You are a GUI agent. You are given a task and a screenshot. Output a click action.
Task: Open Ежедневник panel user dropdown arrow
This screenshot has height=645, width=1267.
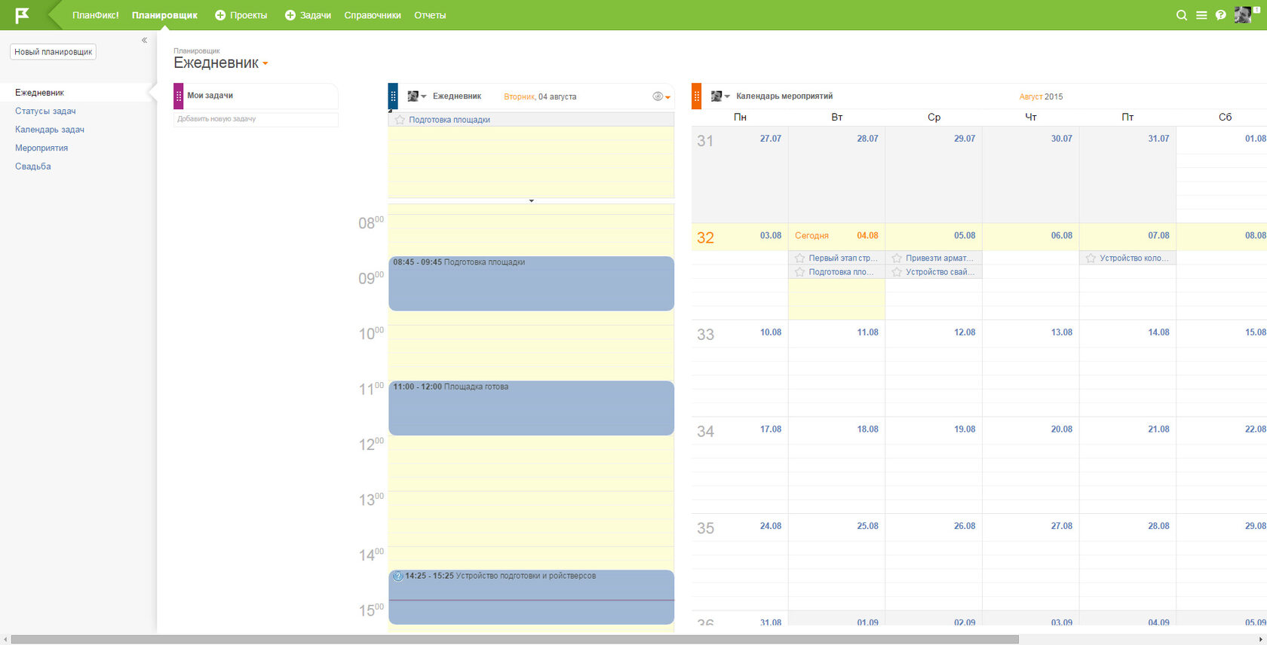pyautogui.click(x=424, y=96)
